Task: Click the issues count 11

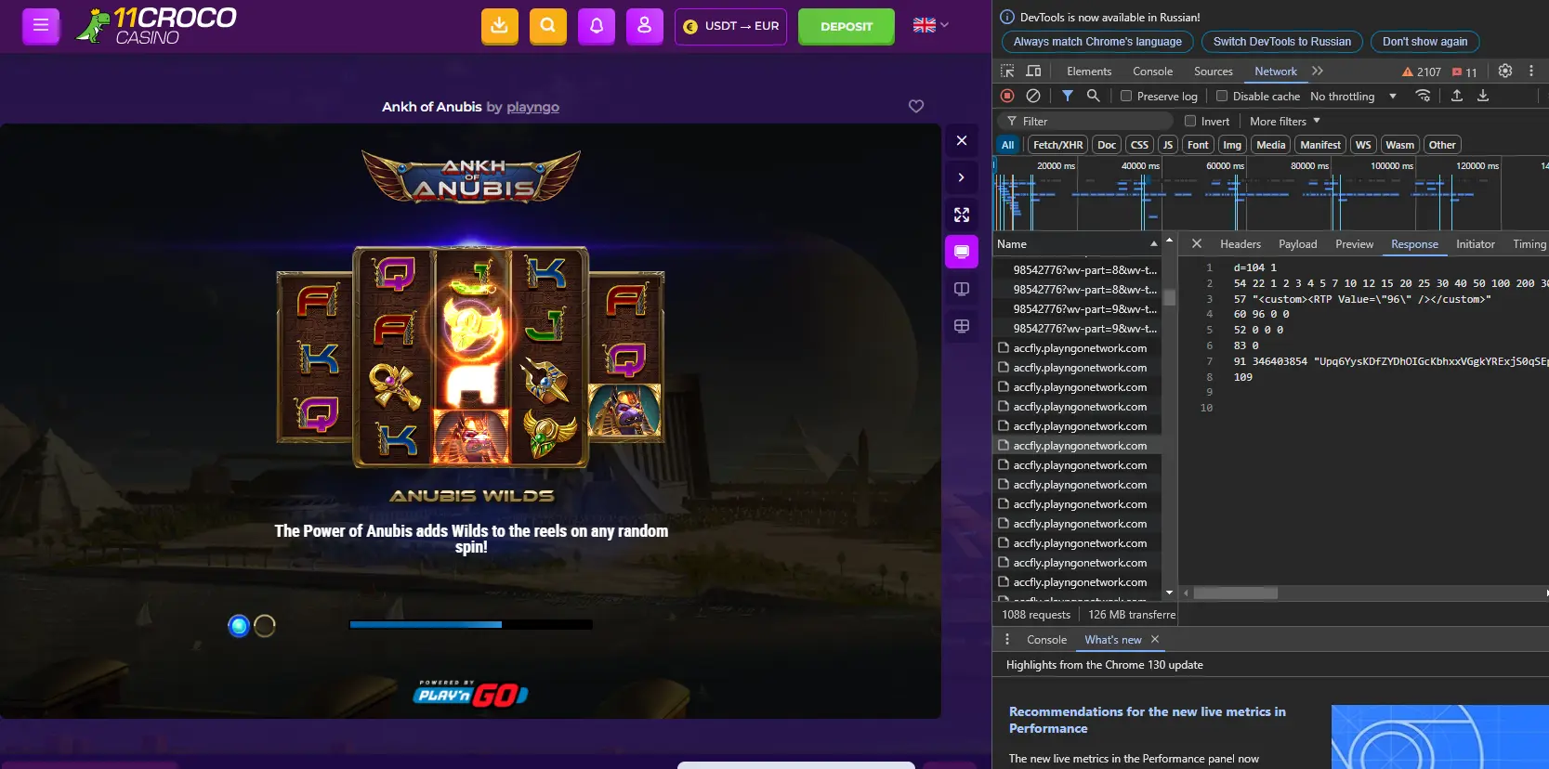Action: coord(1464,72)
